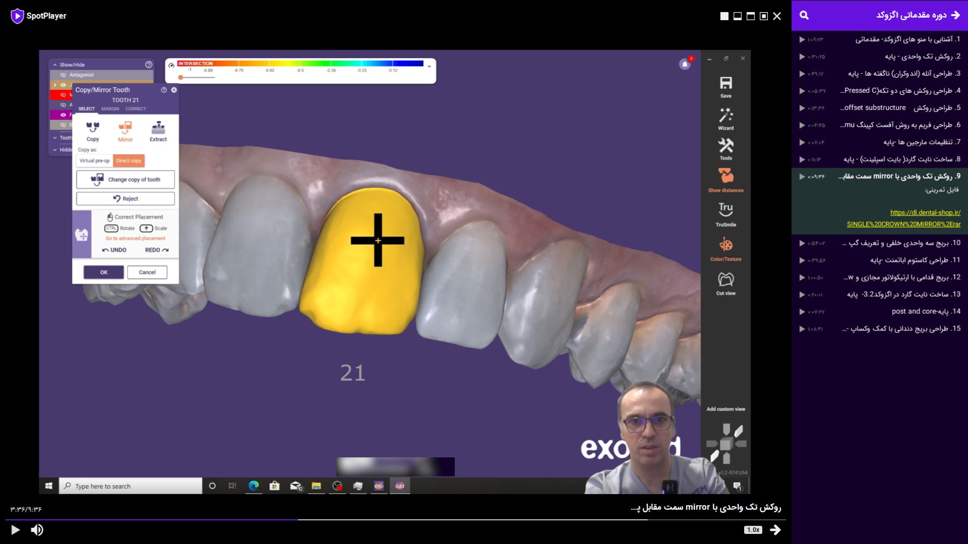Click the Windows Start button in video
The height and width of the screenshot is (544, 968).
coord(49,486)
